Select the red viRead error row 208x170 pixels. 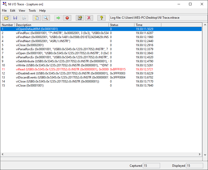(x=101, y=69)
